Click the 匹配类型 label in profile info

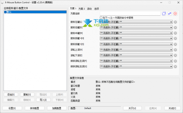click(75, 101)
